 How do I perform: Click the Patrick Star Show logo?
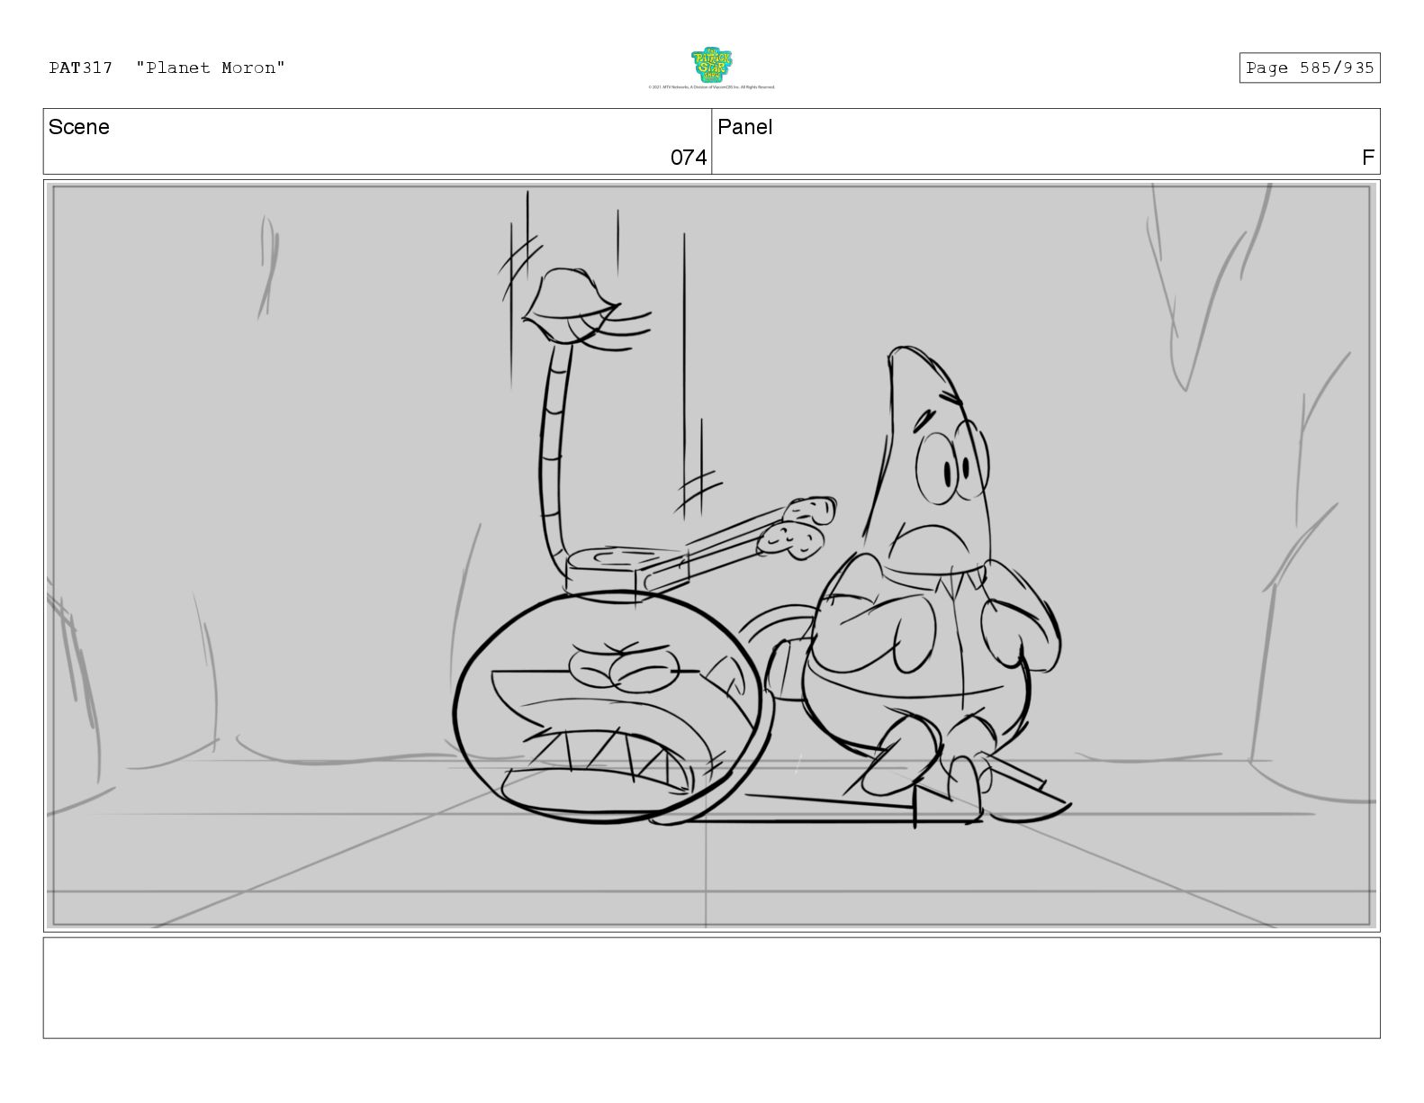click(711, 65)
